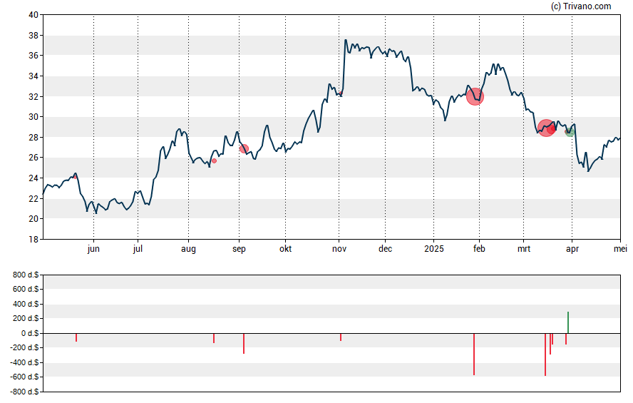
Task: Select the red bubble just after September start
Action: pos(245,149)
